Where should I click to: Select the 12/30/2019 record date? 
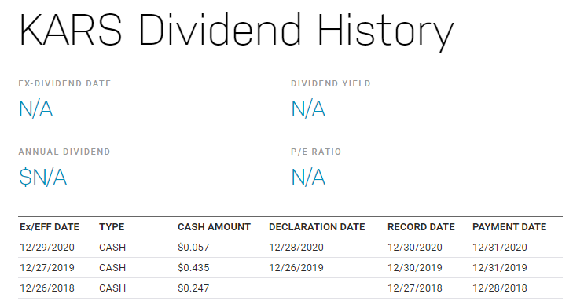415,268
